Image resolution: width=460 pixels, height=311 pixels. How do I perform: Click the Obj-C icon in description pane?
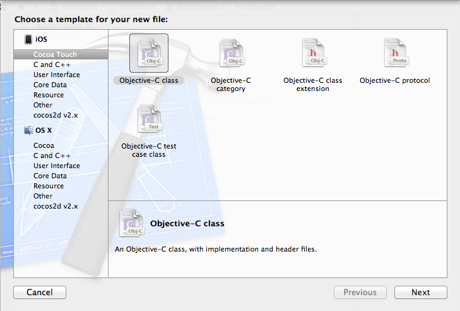131,223
